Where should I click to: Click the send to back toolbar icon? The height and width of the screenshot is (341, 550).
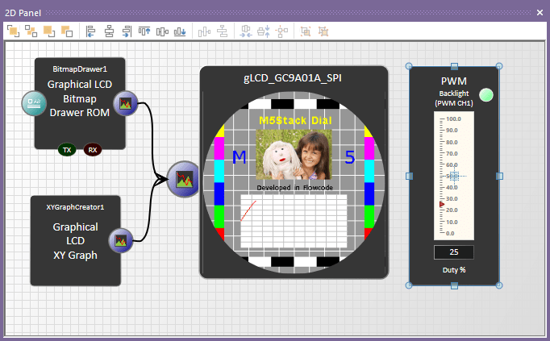click(31, 31)
